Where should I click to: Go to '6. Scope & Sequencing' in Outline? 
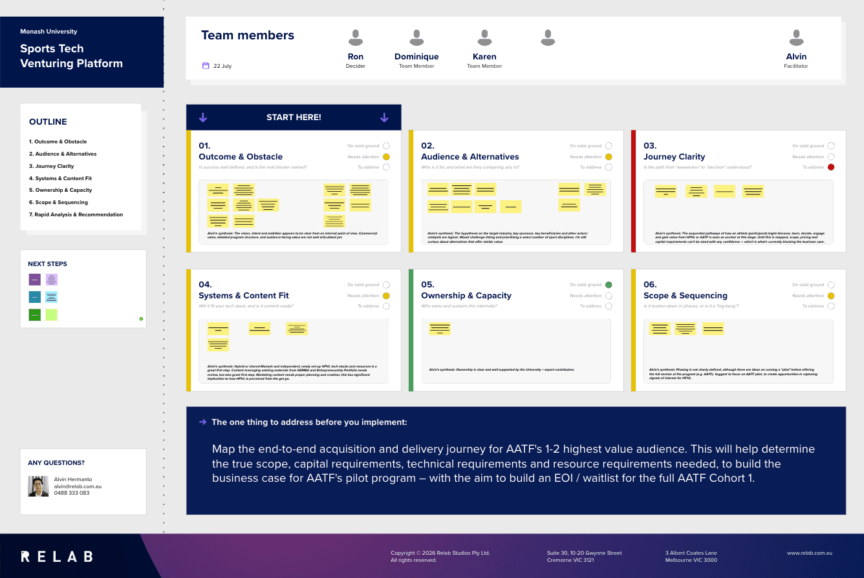pos(58,202)
